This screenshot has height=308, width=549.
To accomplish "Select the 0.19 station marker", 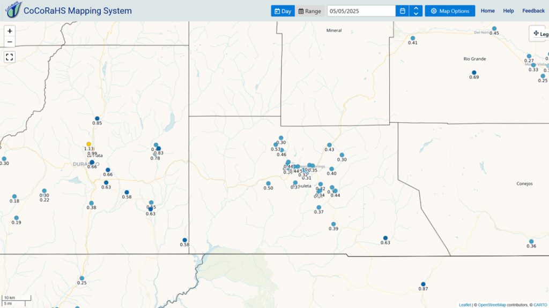I will point(16,218).
